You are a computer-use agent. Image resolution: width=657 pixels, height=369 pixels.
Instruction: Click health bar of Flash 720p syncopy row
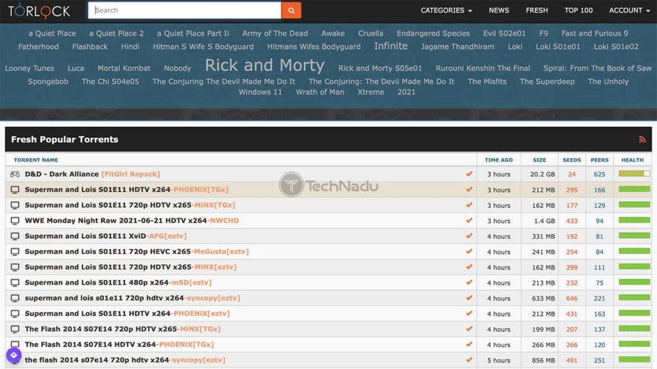pos(634,360)
